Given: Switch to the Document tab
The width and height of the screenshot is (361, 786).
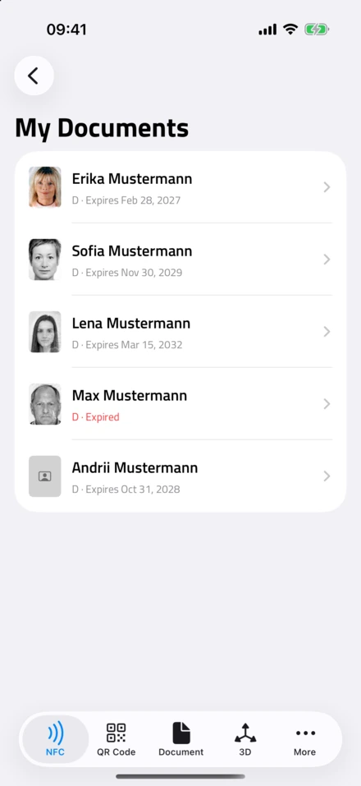Looking at the screenshot, I should pyautogui.click(x=180, y=739).
